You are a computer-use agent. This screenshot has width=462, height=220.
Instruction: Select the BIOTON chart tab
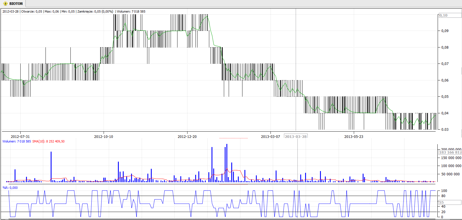[x=13, y=3]
